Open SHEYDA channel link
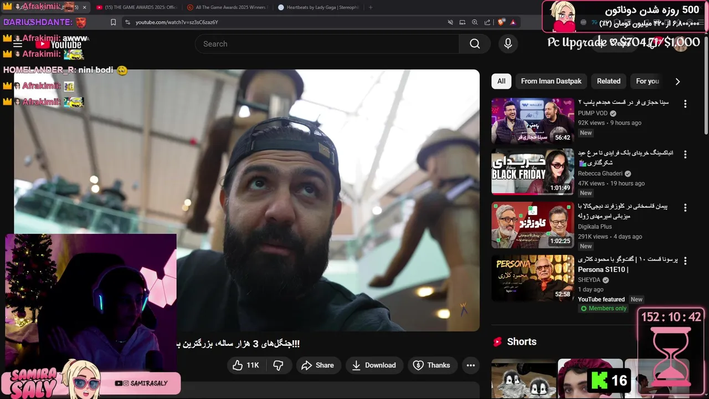The image size is (709, 399). tap(589, 280)
